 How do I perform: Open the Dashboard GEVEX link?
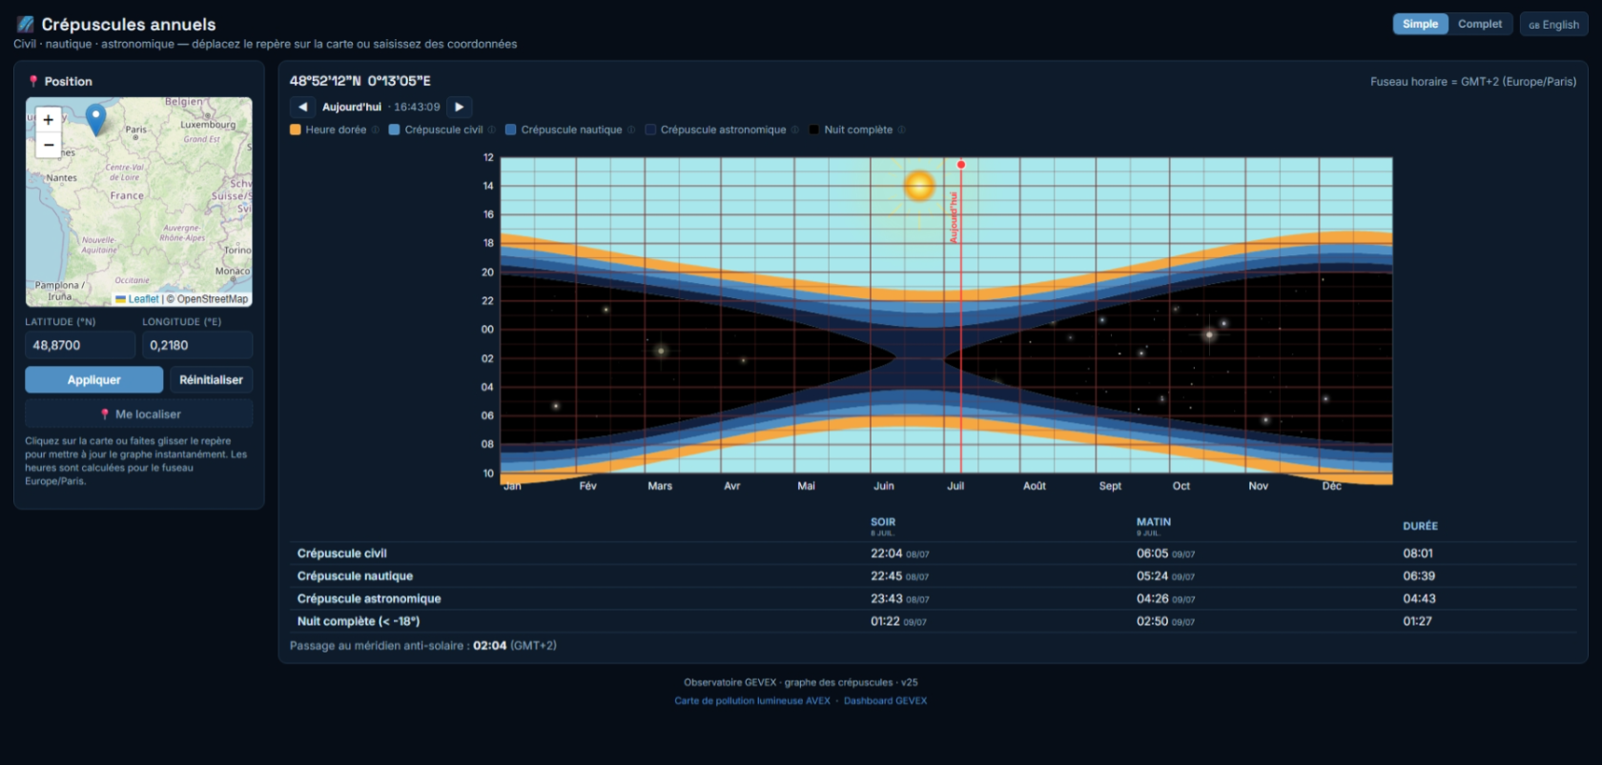[x=885, y=700]
